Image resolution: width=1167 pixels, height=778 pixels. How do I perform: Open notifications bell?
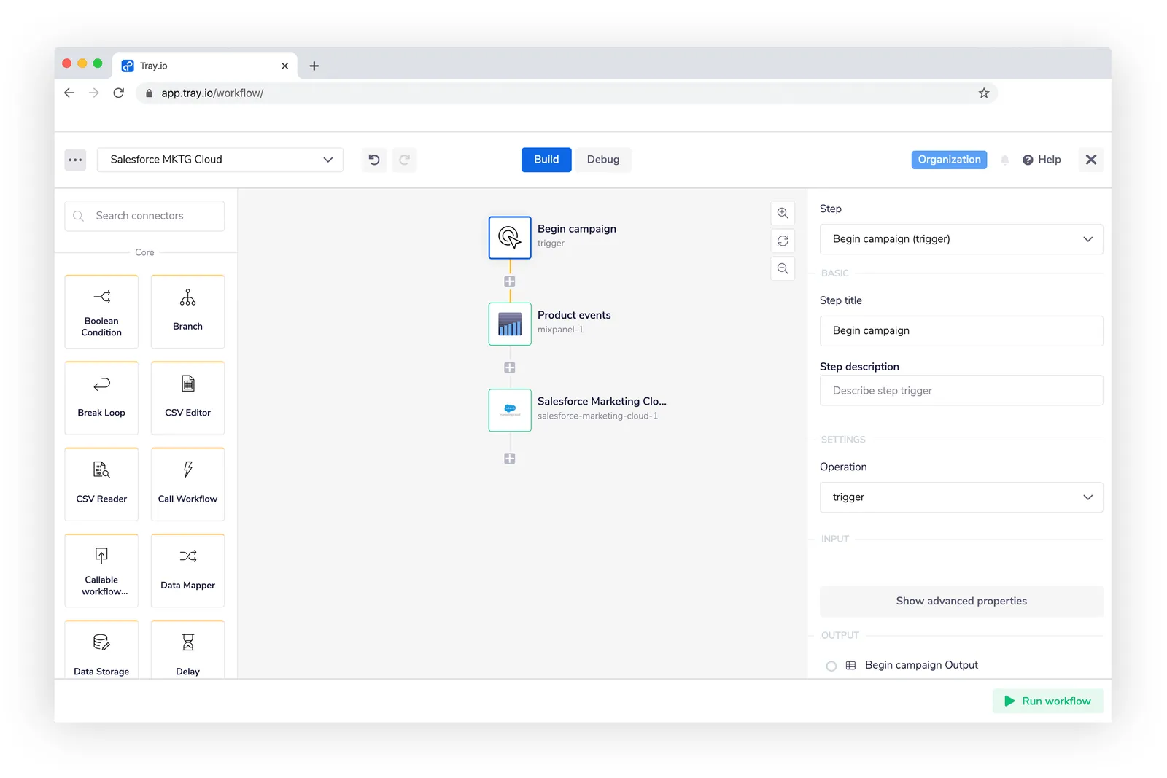click(1004, 160)
